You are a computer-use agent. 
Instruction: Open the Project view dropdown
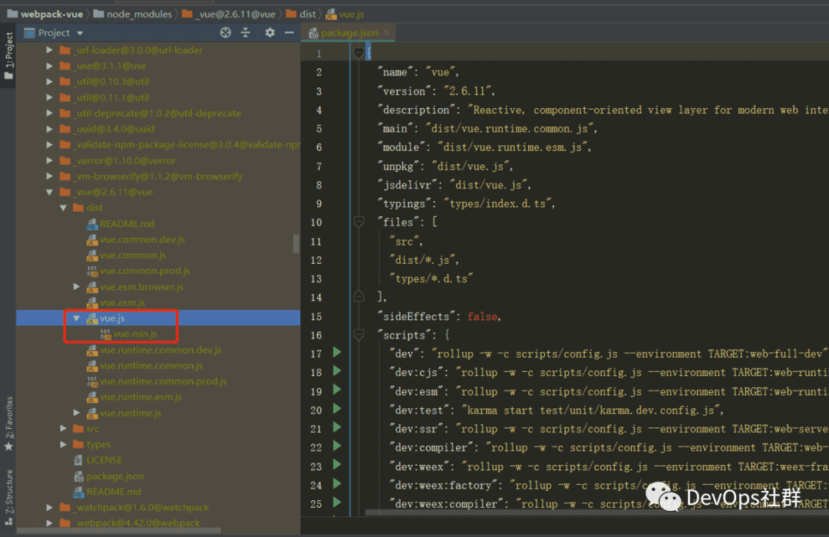81,33
